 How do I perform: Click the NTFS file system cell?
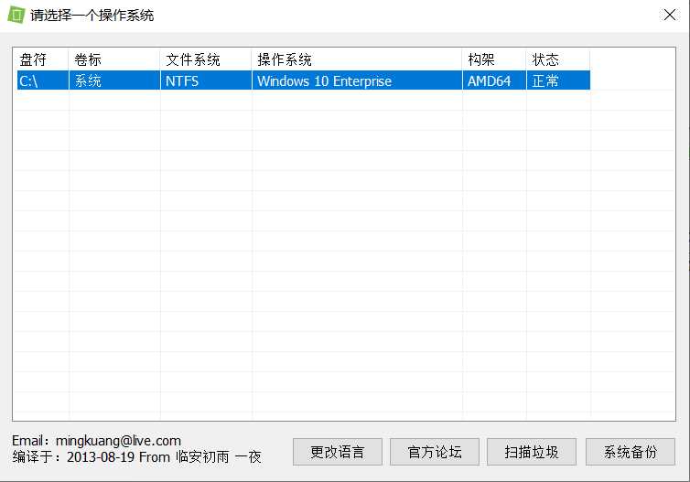pos(206,80)
